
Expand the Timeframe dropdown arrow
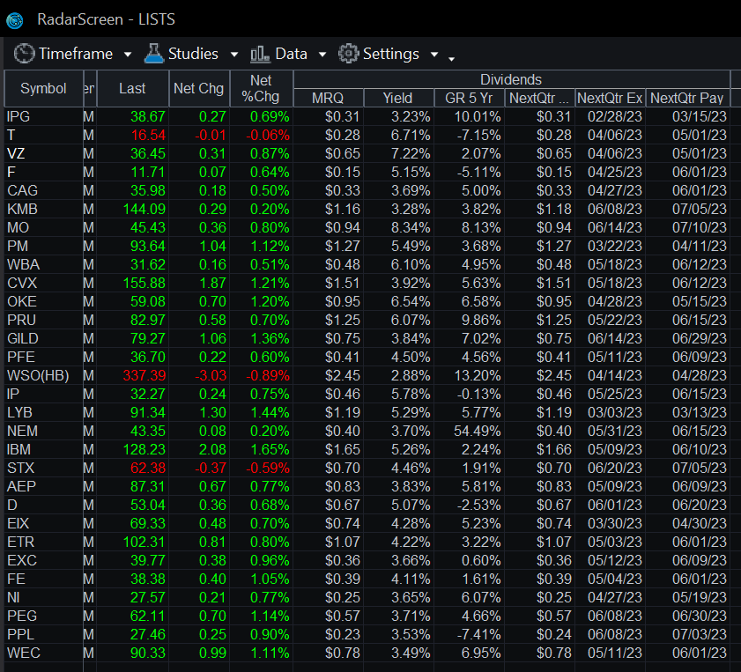[128, 55]
